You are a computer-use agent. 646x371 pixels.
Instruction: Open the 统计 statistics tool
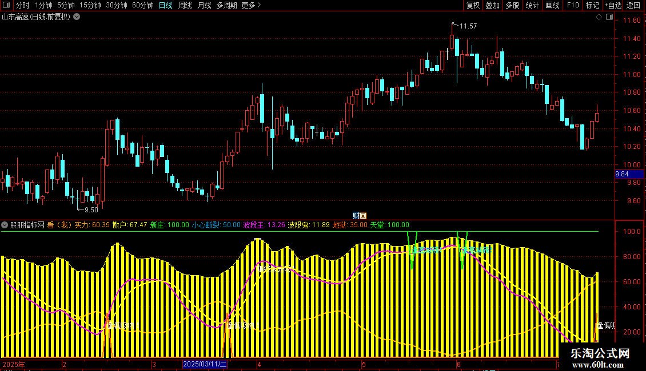[532, 5]
